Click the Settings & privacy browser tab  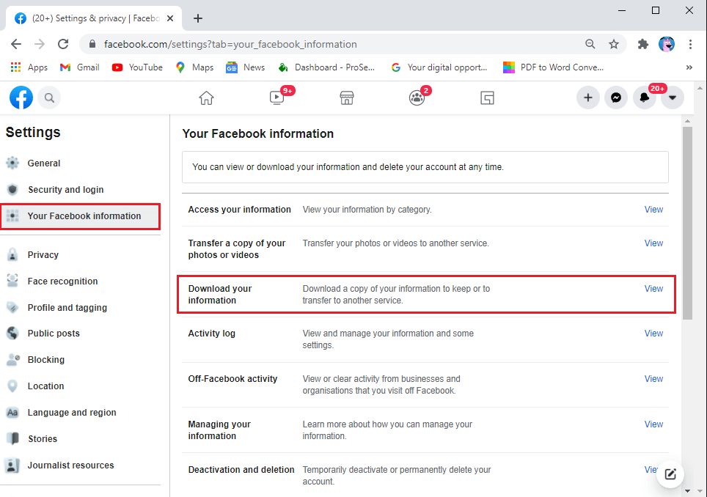94,18
